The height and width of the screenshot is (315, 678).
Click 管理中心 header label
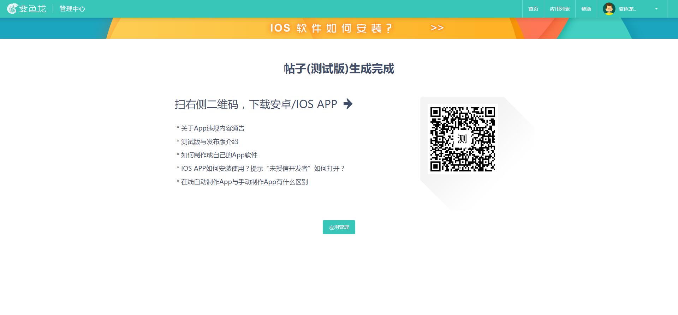[x=72, y=9]
